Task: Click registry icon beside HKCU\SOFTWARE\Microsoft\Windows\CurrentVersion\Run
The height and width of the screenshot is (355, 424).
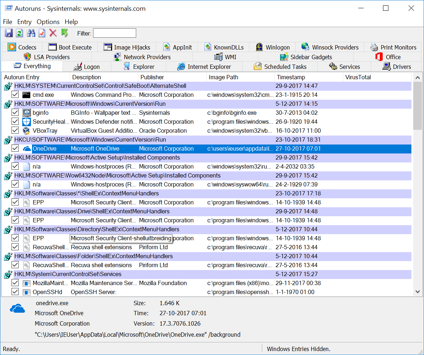Action: click(8, 140)
